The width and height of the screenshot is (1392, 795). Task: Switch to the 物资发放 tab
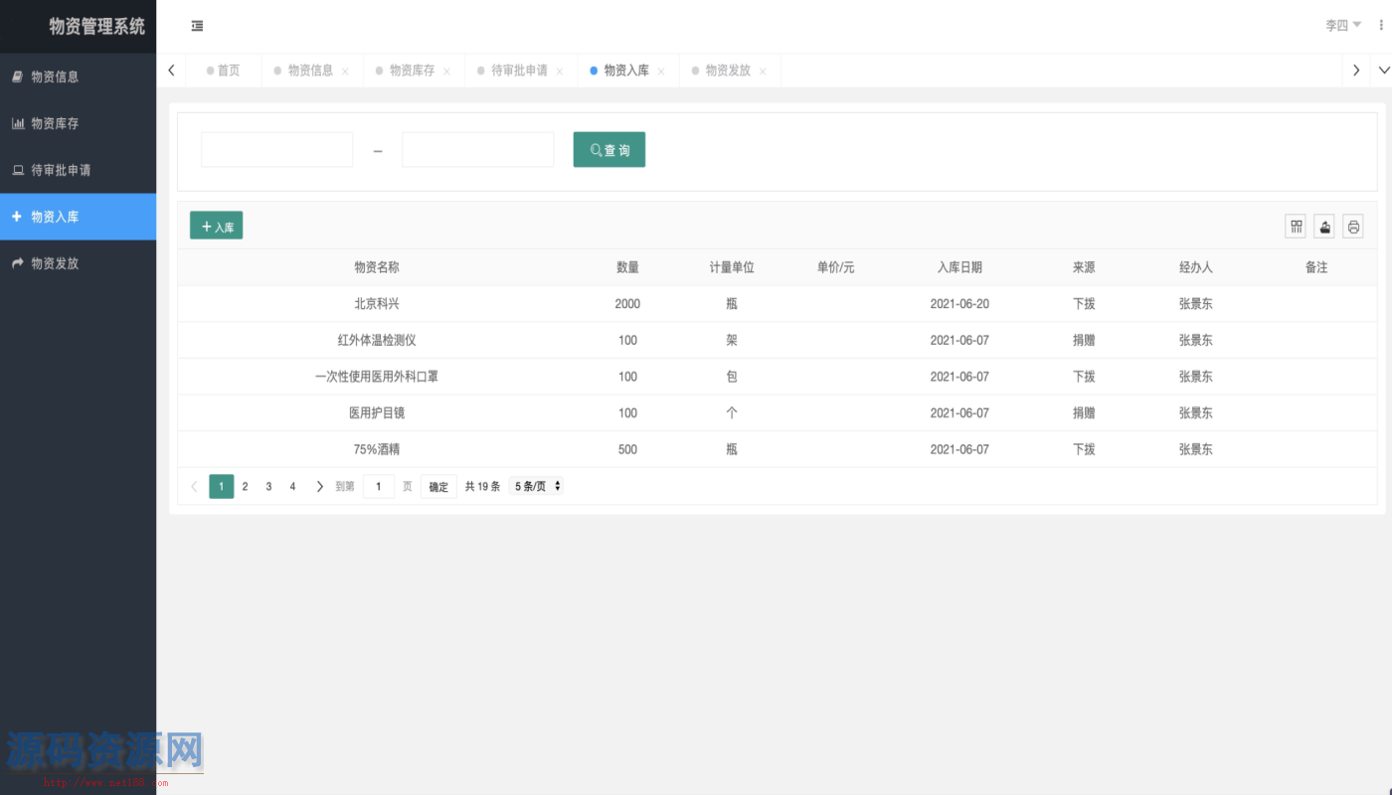(728, 71)
